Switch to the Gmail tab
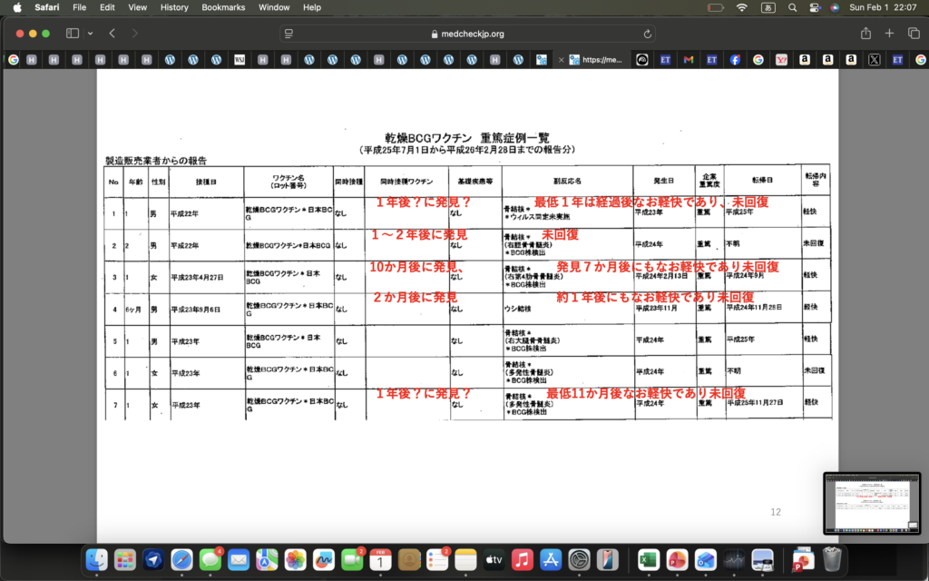This screenshot has width=929, height=581. pos(689,60)
